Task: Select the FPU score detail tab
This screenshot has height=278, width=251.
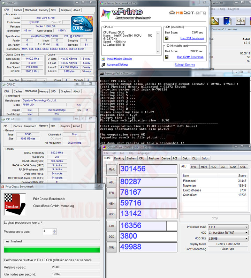Action: click(x=193, y=167)
